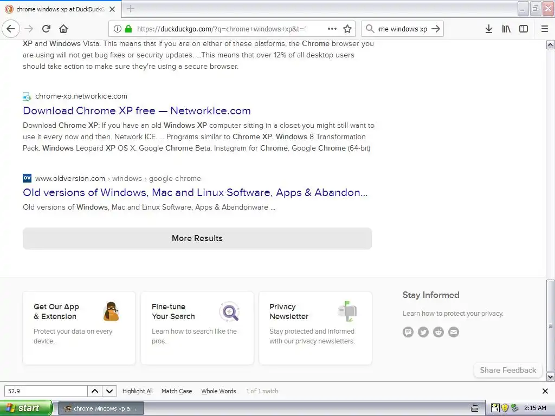The image size is (555, 416).
Task: Click the oldversion.com OV favicon
Action: [x=27, y=178]
